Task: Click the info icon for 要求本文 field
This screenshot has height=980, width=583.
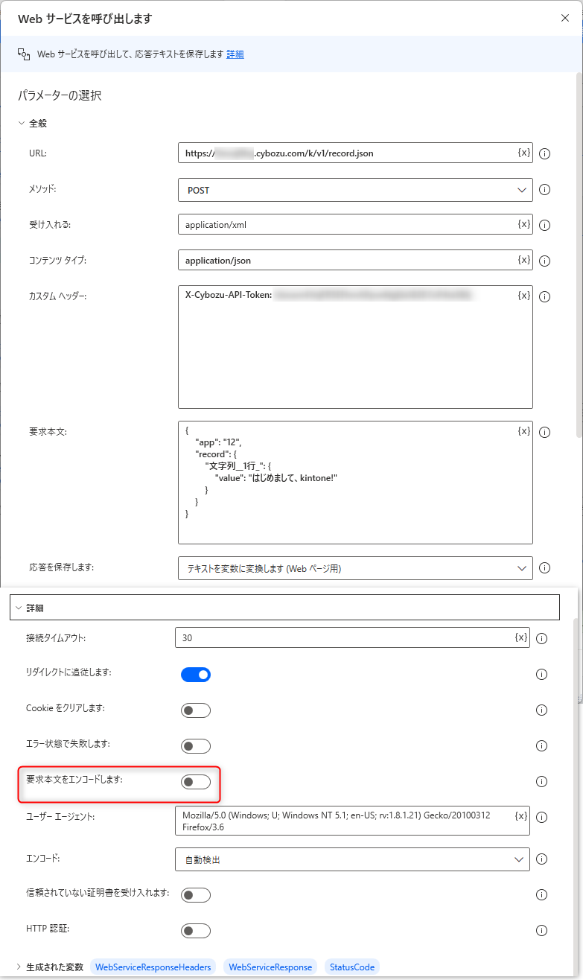Action: click(x=544, y=432)
